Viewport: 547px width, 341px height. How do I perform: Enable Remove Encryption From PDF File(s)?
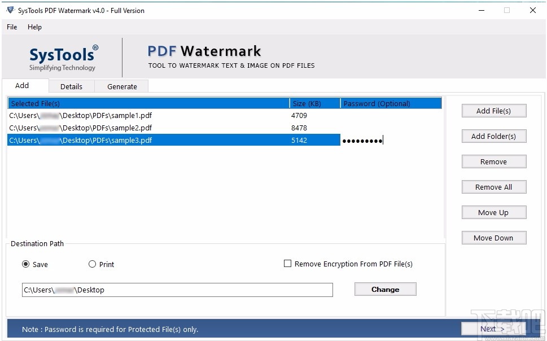[288, 264]
